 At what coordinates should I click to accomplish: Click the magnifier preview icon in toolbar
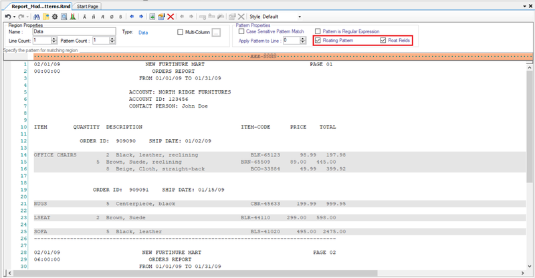(63, 16)
